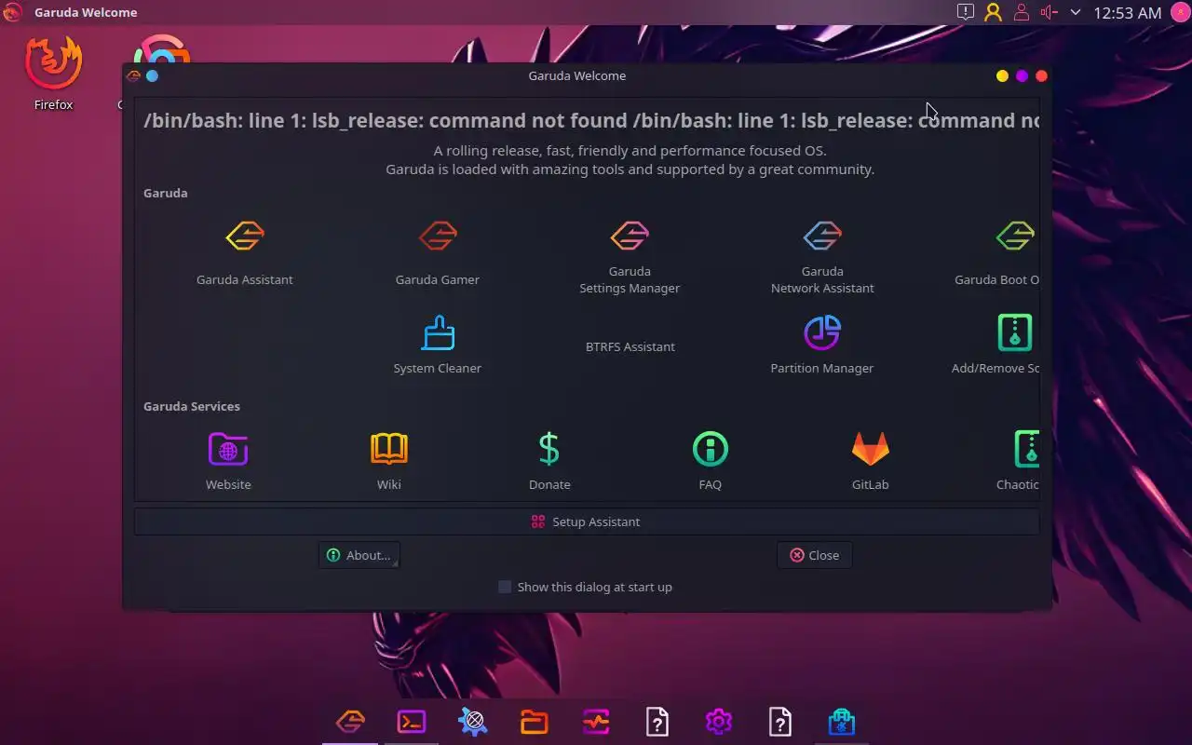Image resolution: width=1192 pixels, height=745 pixels.
Task: Click the pink user tray icon
Action: pos(1022,12)
